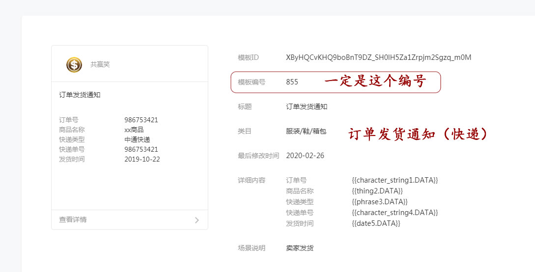Click the preview card date 2019-10-22

tap(142, 159)
